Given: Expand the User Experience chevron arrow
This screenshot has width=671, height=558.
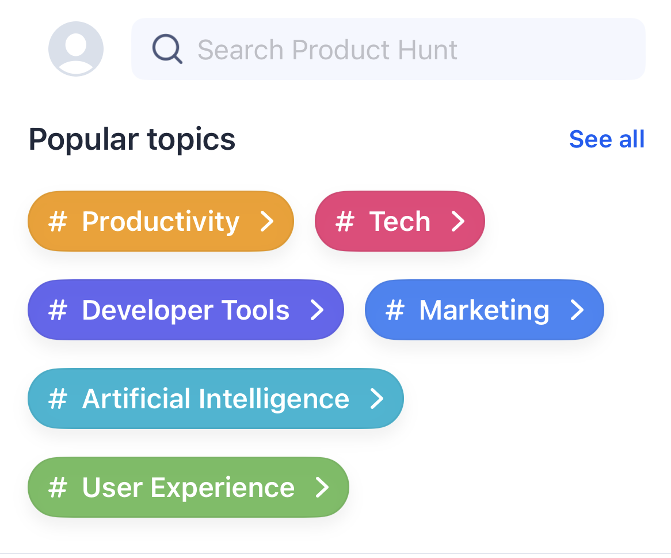Looking at the screenshot, I should click(x=322, y=488).
